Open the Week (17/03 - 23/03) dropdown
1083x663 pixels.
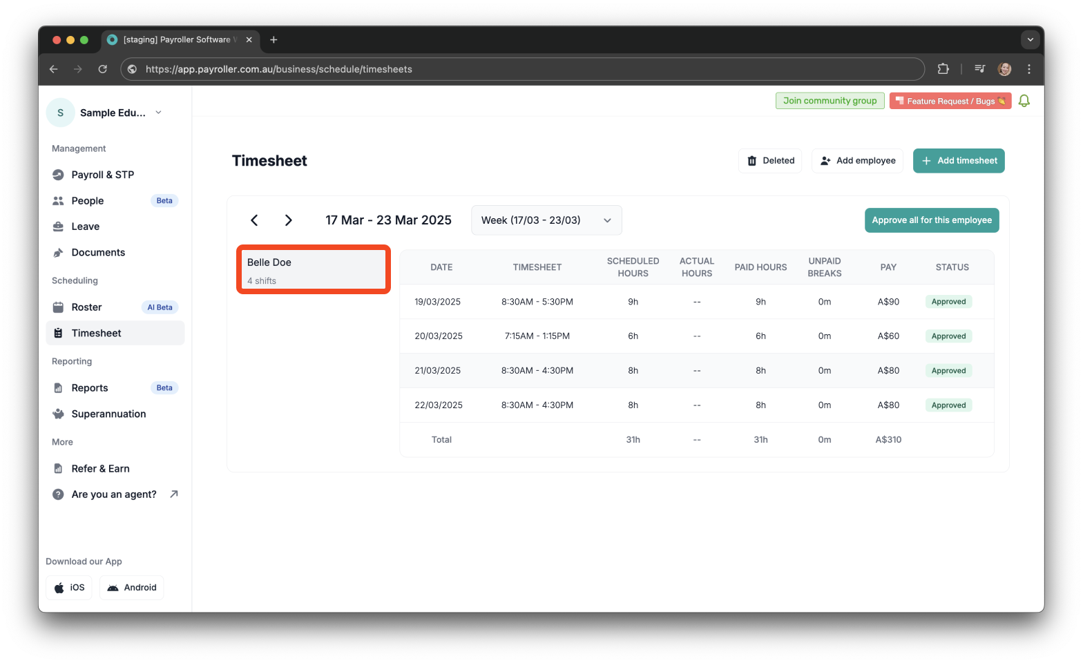pyautogui.click(x=546, y=220)
